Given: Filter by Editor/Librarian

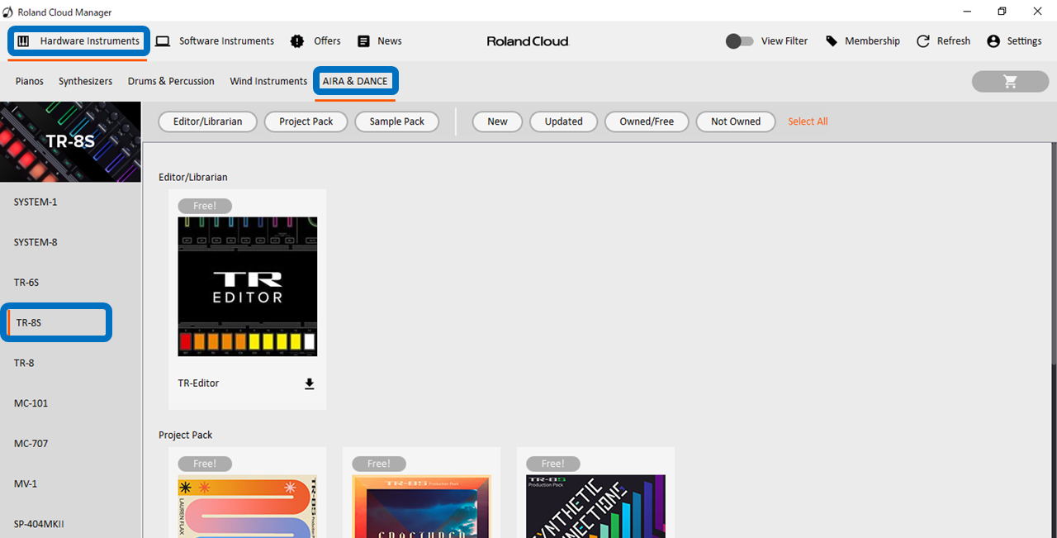Looking at the screenshot, I should click(x=208, y=121).
